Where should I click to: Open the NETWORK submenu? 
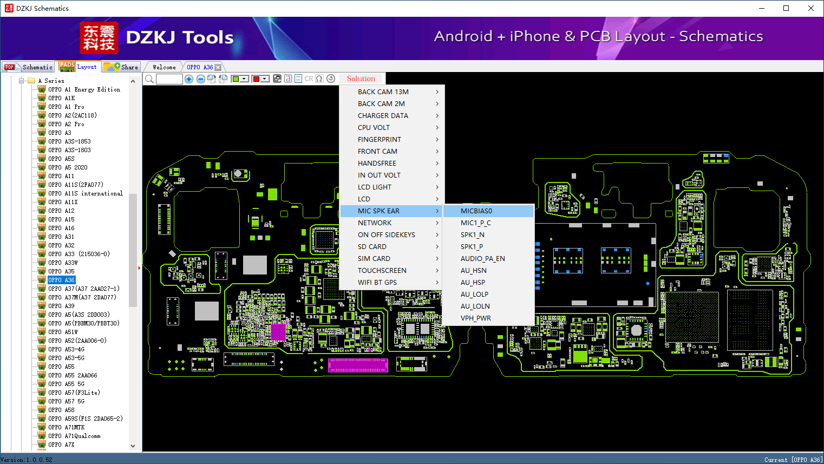[393, 223]
